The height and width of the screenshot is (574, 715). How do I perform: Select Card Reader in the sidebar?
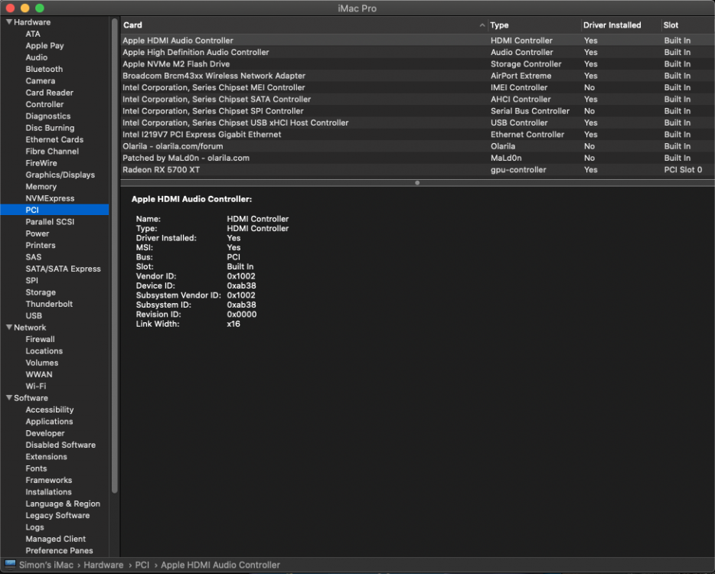(x=49, y=93)
